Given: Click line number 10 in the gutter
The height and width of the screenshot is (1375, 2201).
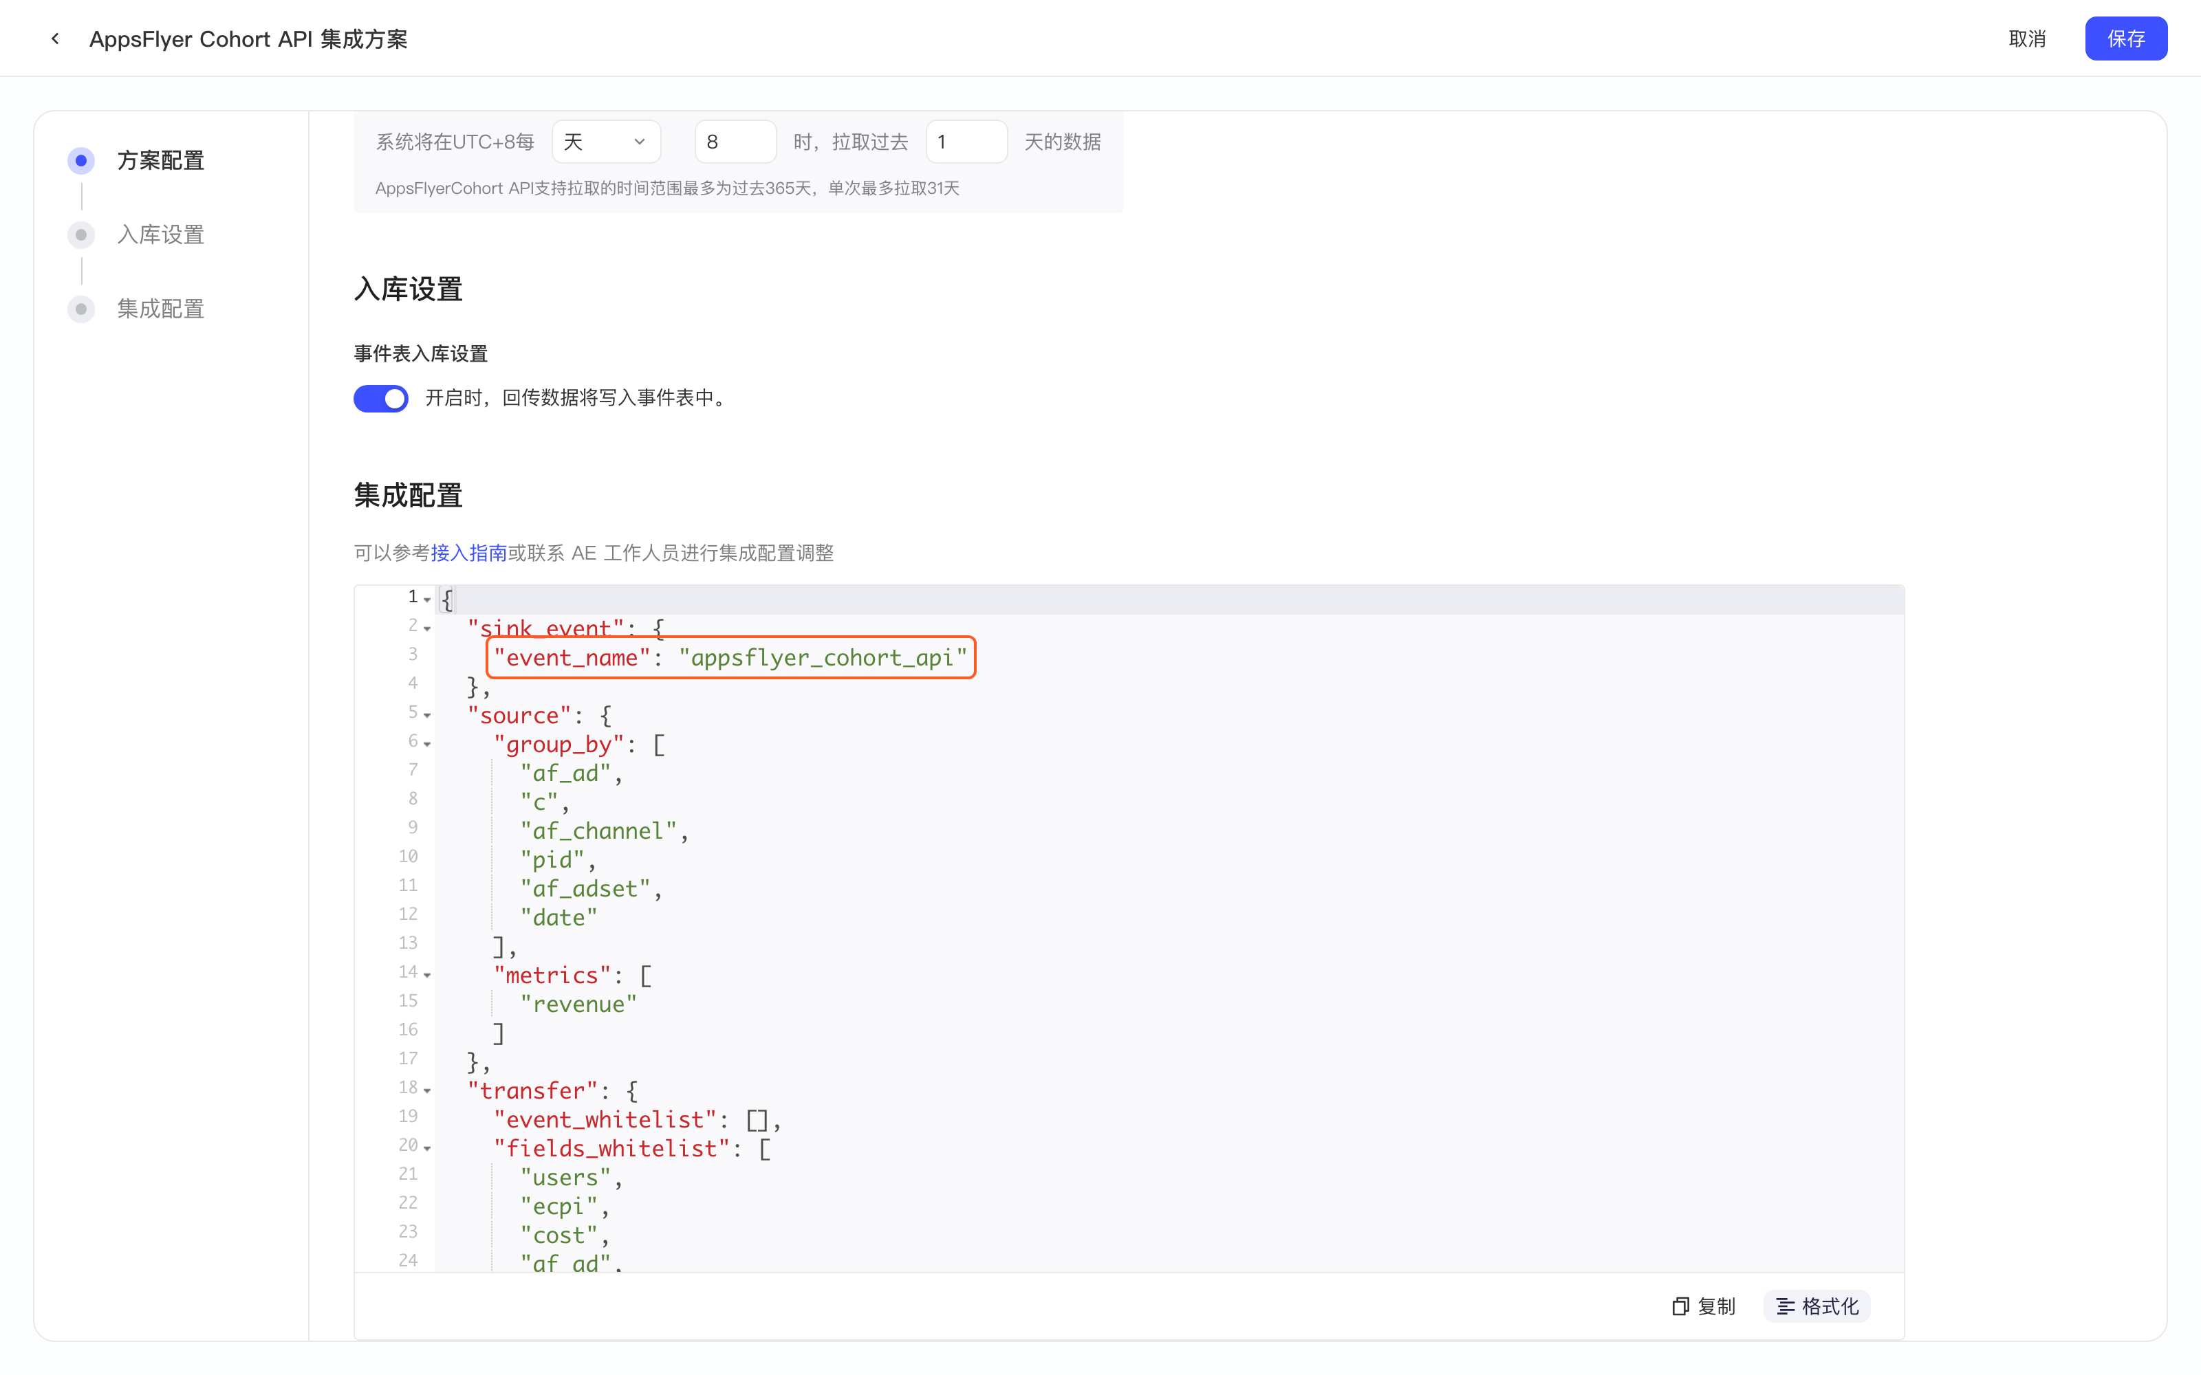Looking at the screenshot, I should pyautogui.click(x=407, y=857).
